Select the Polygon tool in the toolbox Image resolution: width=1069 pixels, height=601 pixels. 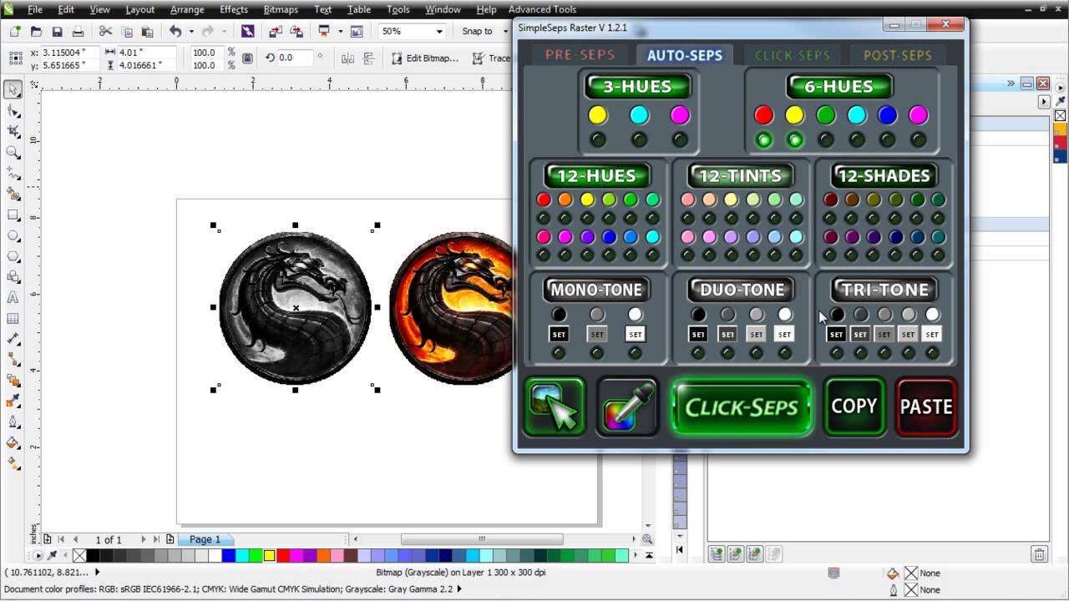click(x=13, y=256)
